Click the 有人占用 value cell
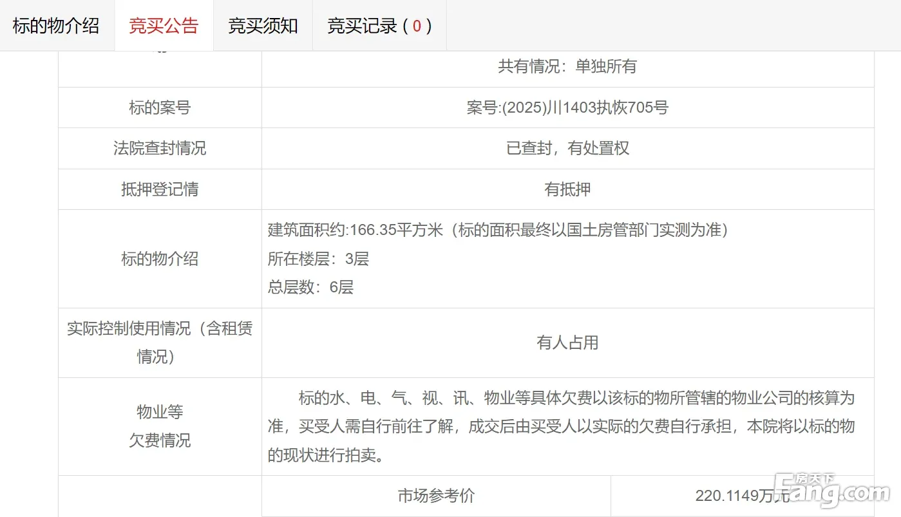The width and height of the screenshot is (901, 517). tap(567, 343)
